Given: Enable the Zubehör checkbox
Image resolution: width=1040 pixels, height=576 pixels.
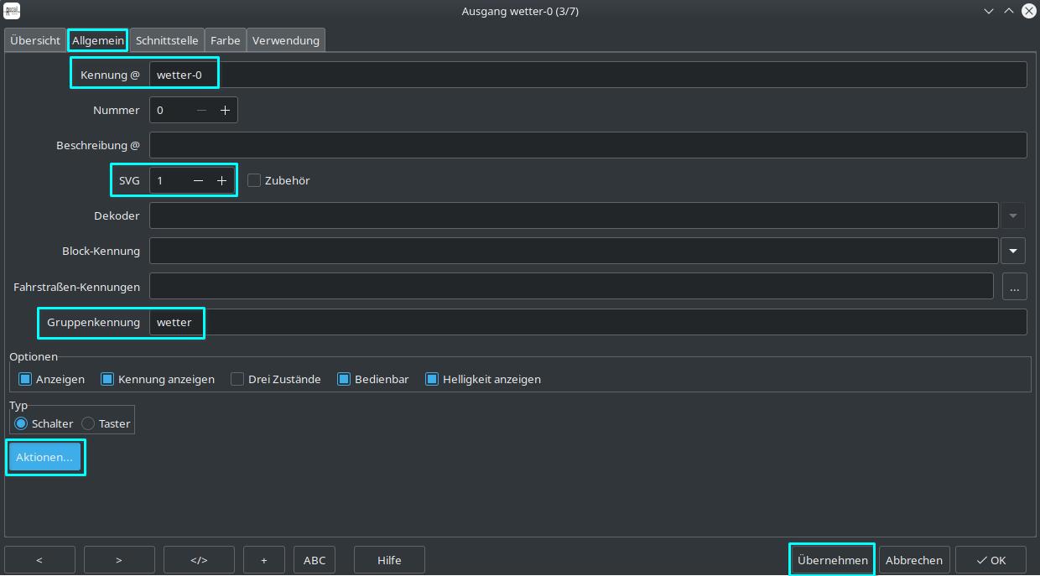Looking at the screenshot, I should (254, 180).
